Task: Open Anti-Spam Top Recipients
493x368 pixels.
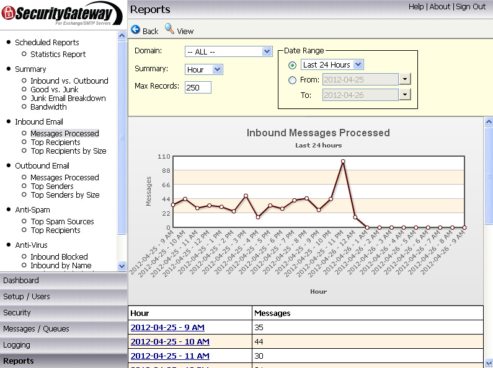Action: coord(55,230)
